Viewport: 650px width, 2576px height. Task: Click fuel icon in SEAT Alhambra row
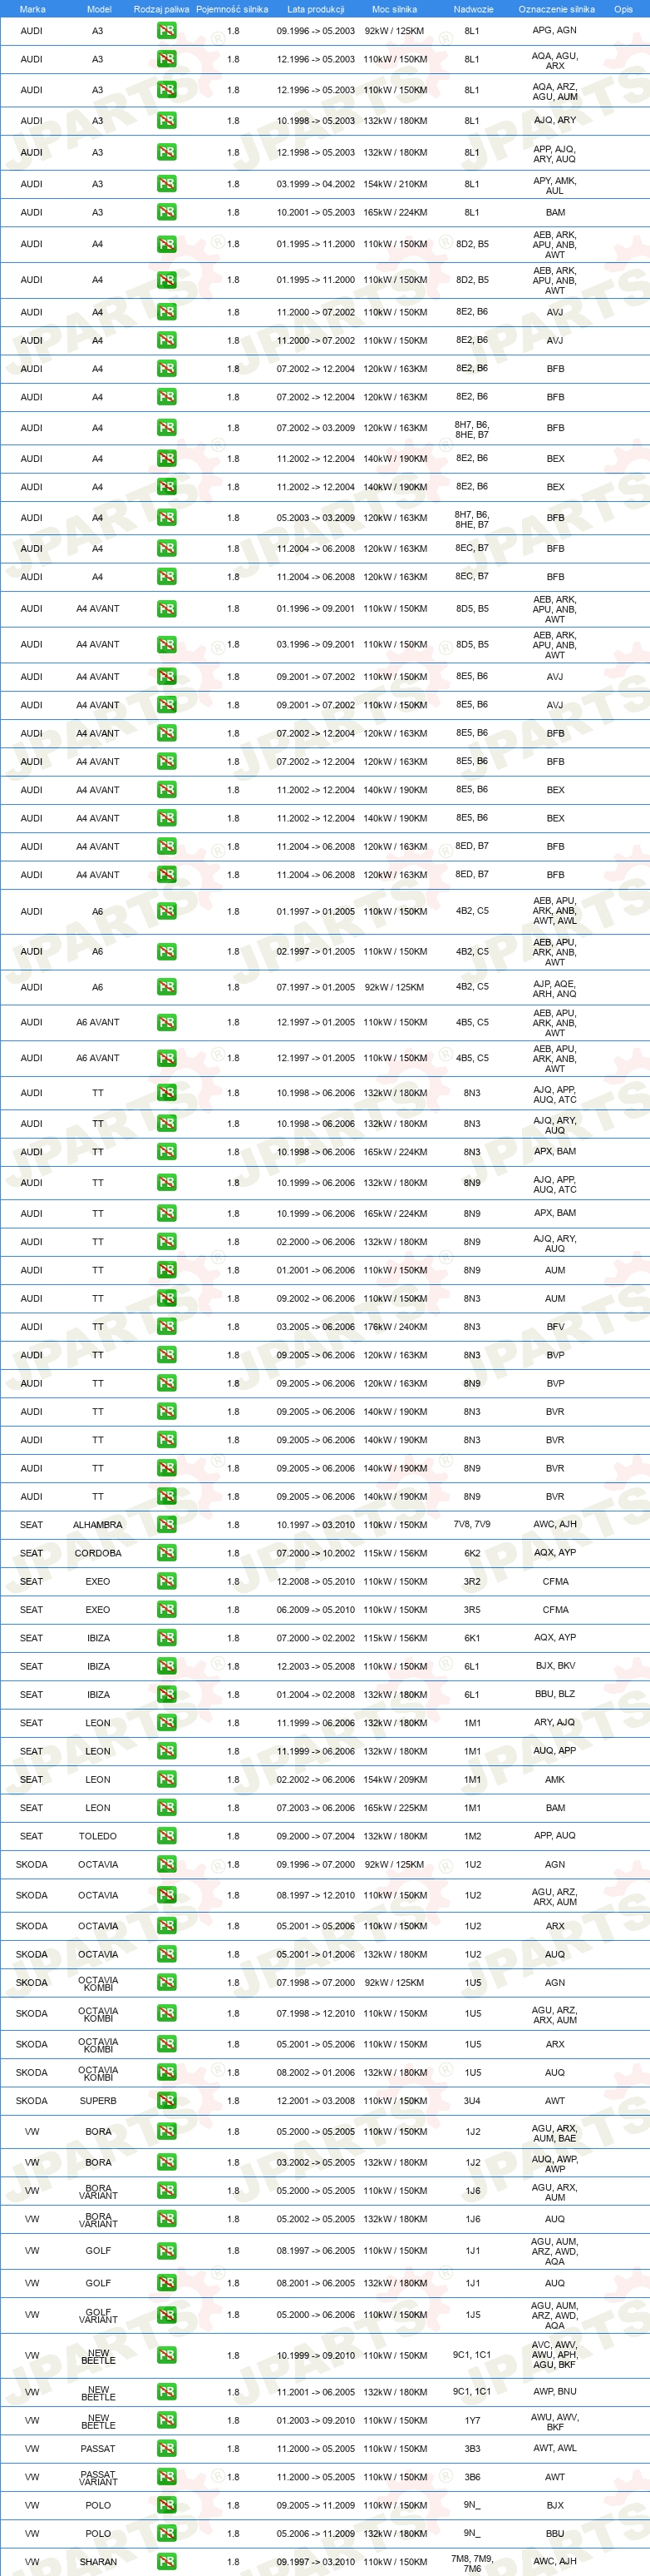pyautogui.click(x=167, y=1525)
